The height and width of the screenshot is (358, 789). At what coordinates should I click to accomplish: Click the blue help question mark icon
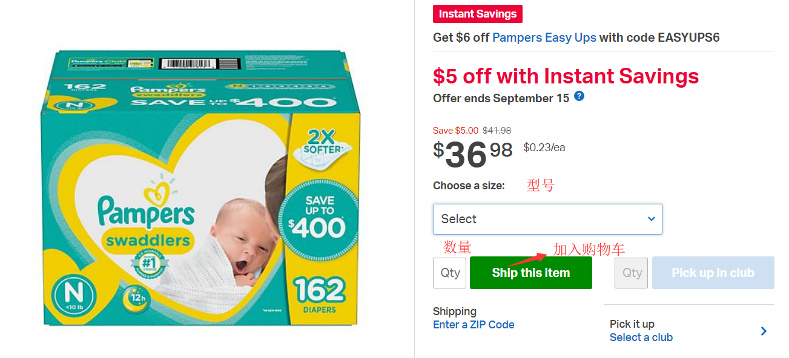tap(579, 96)
